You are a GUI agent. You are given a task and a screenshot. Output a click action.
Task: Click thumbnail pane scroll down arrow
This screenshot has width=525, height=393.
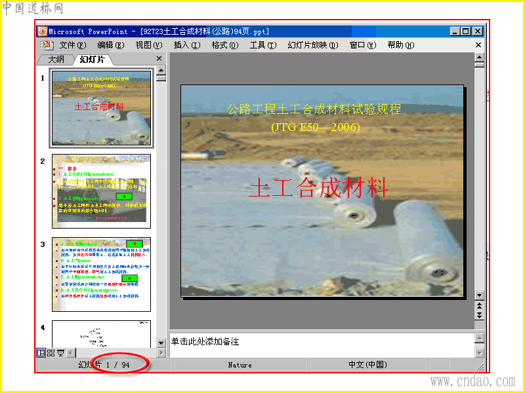click(161, 343)
